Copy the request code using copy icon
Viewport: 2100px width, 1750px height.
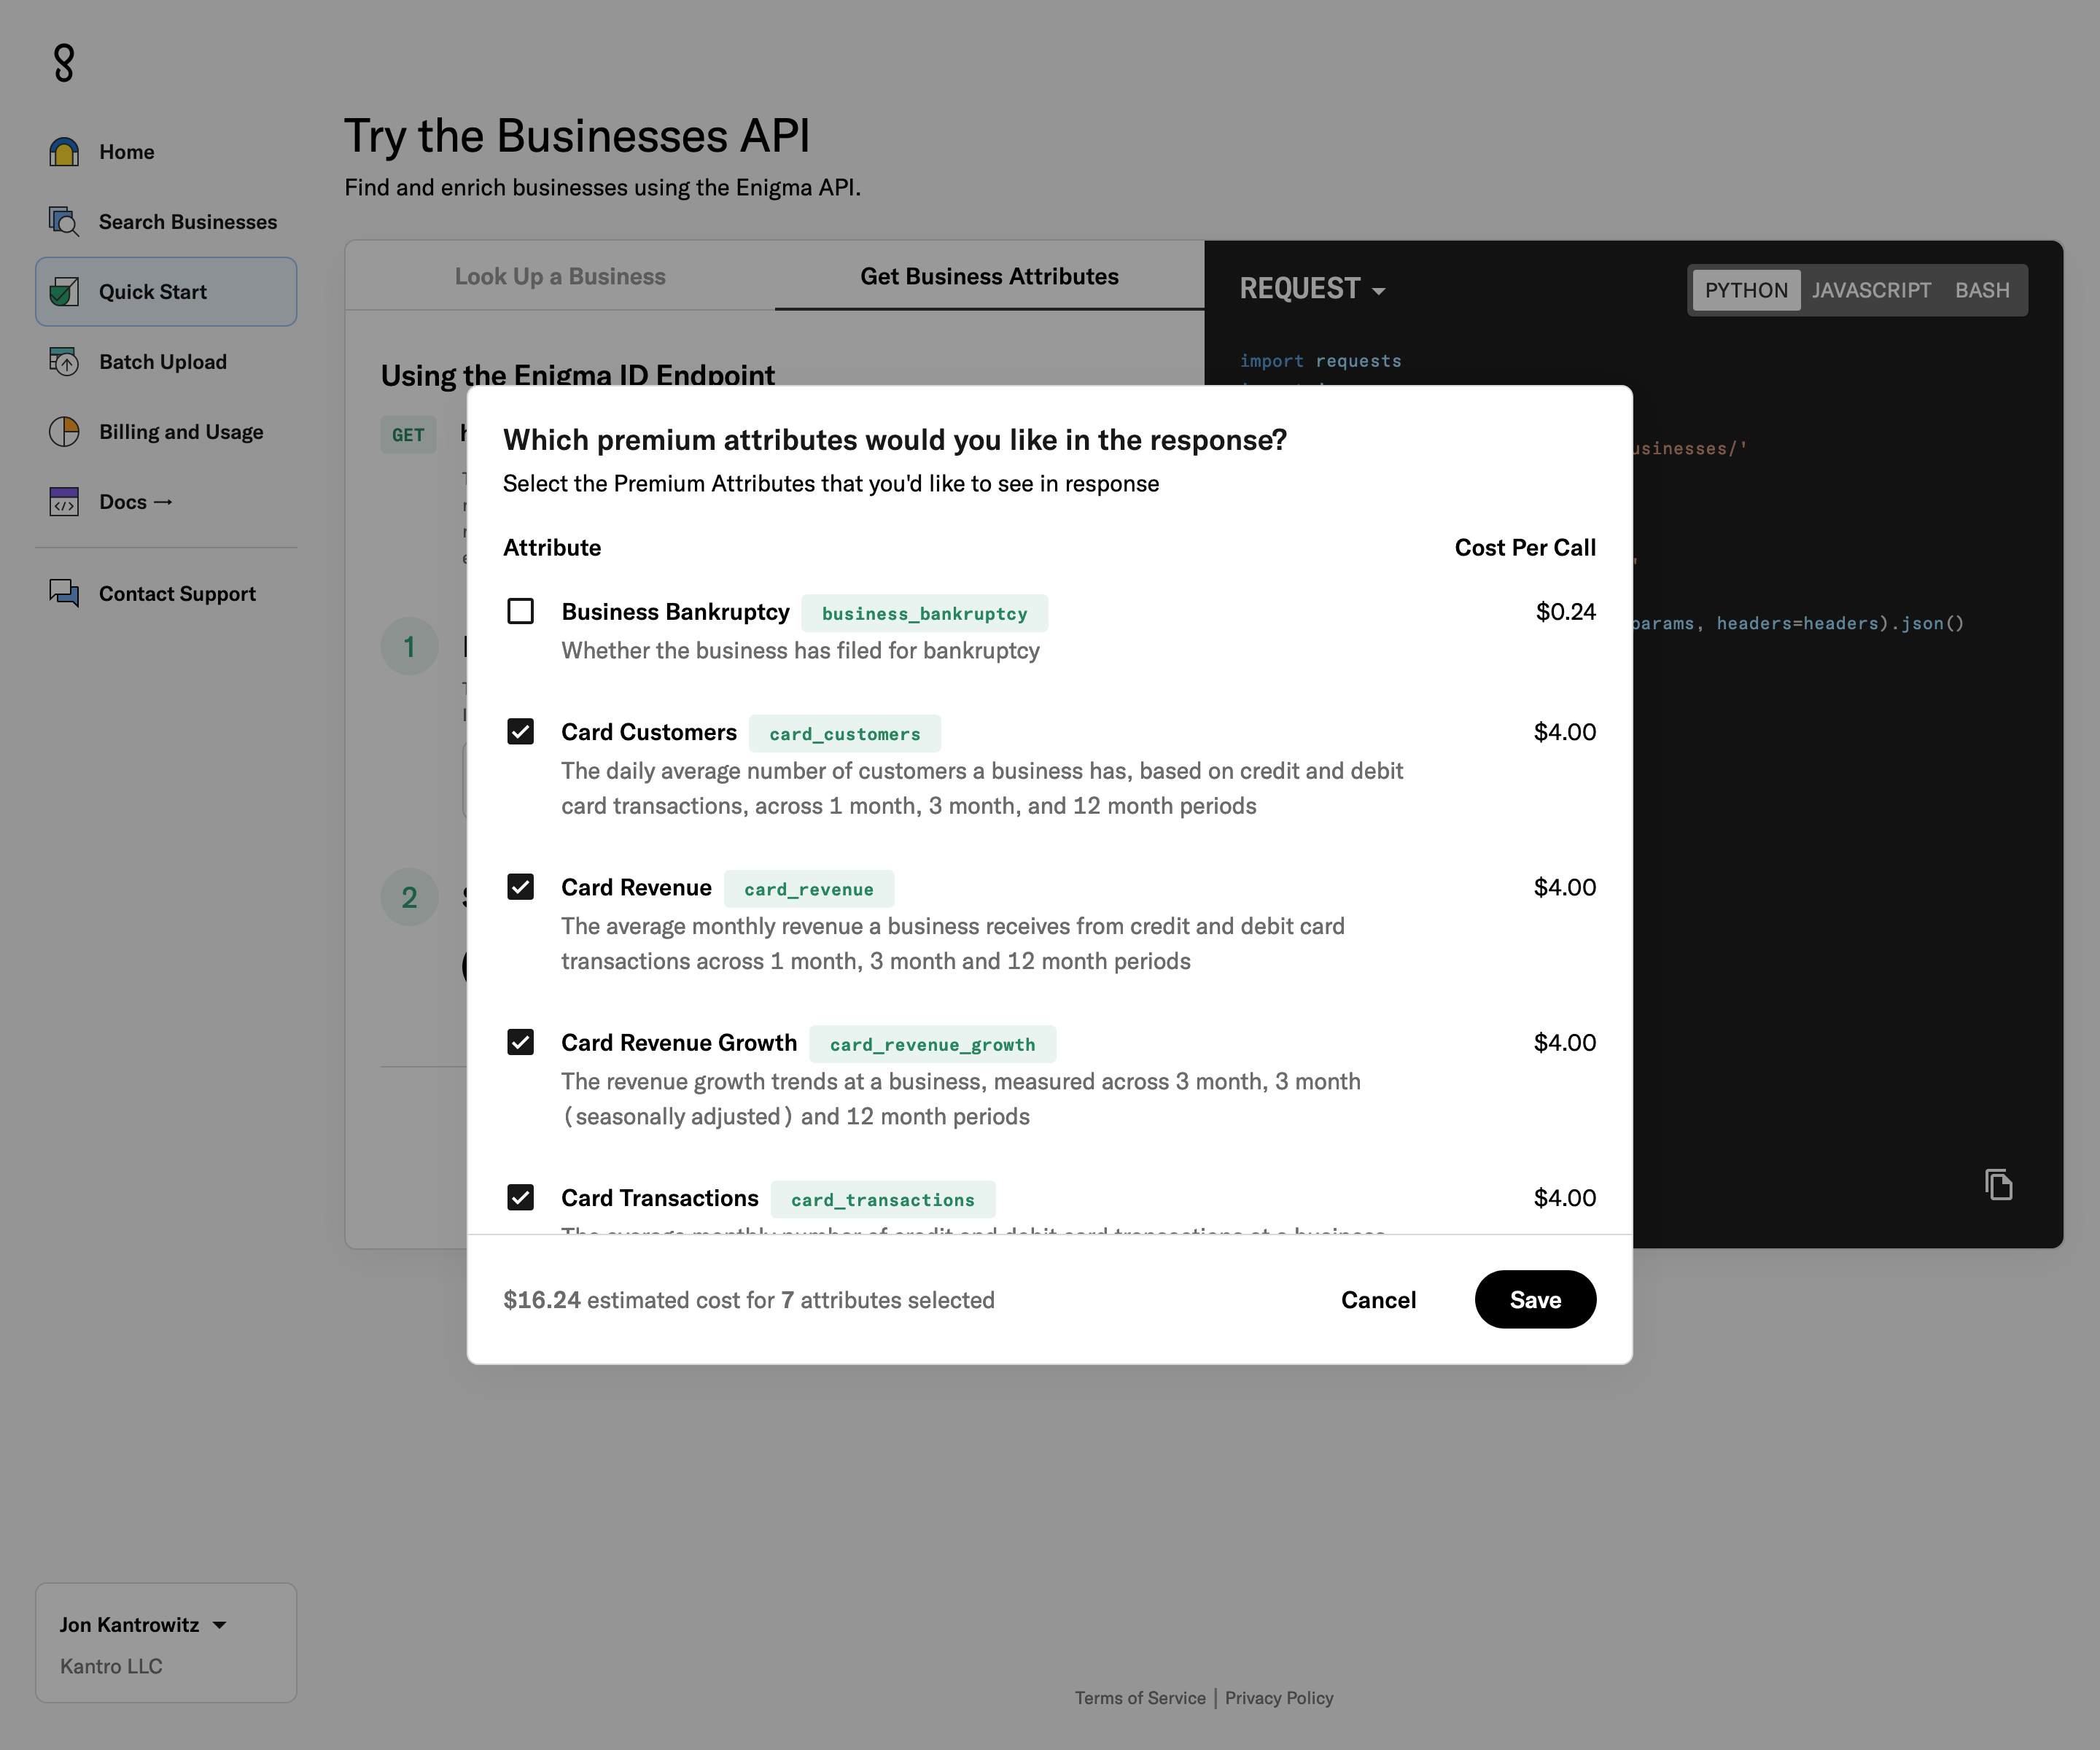coord(1998,1185)
